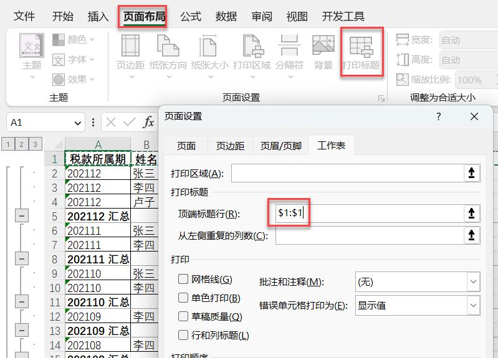Open the 效果 theme effects menu
The image size is (498, 358).
coord(73,79)
